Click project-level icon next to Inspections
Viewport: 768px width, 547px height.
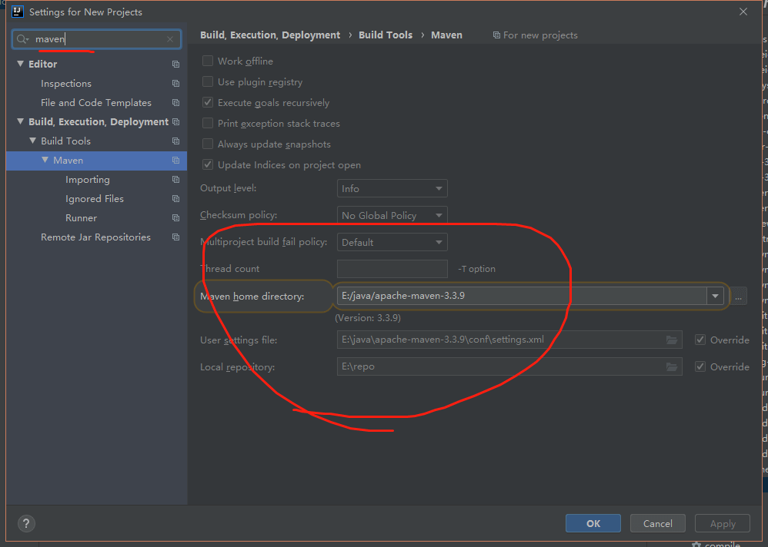click(175, 84)
